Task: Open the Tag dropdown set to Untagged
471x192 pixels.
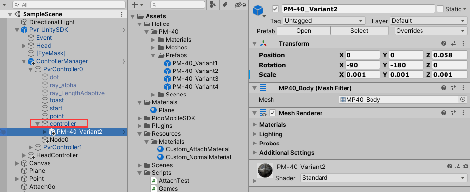Action: tap(324, 21)
